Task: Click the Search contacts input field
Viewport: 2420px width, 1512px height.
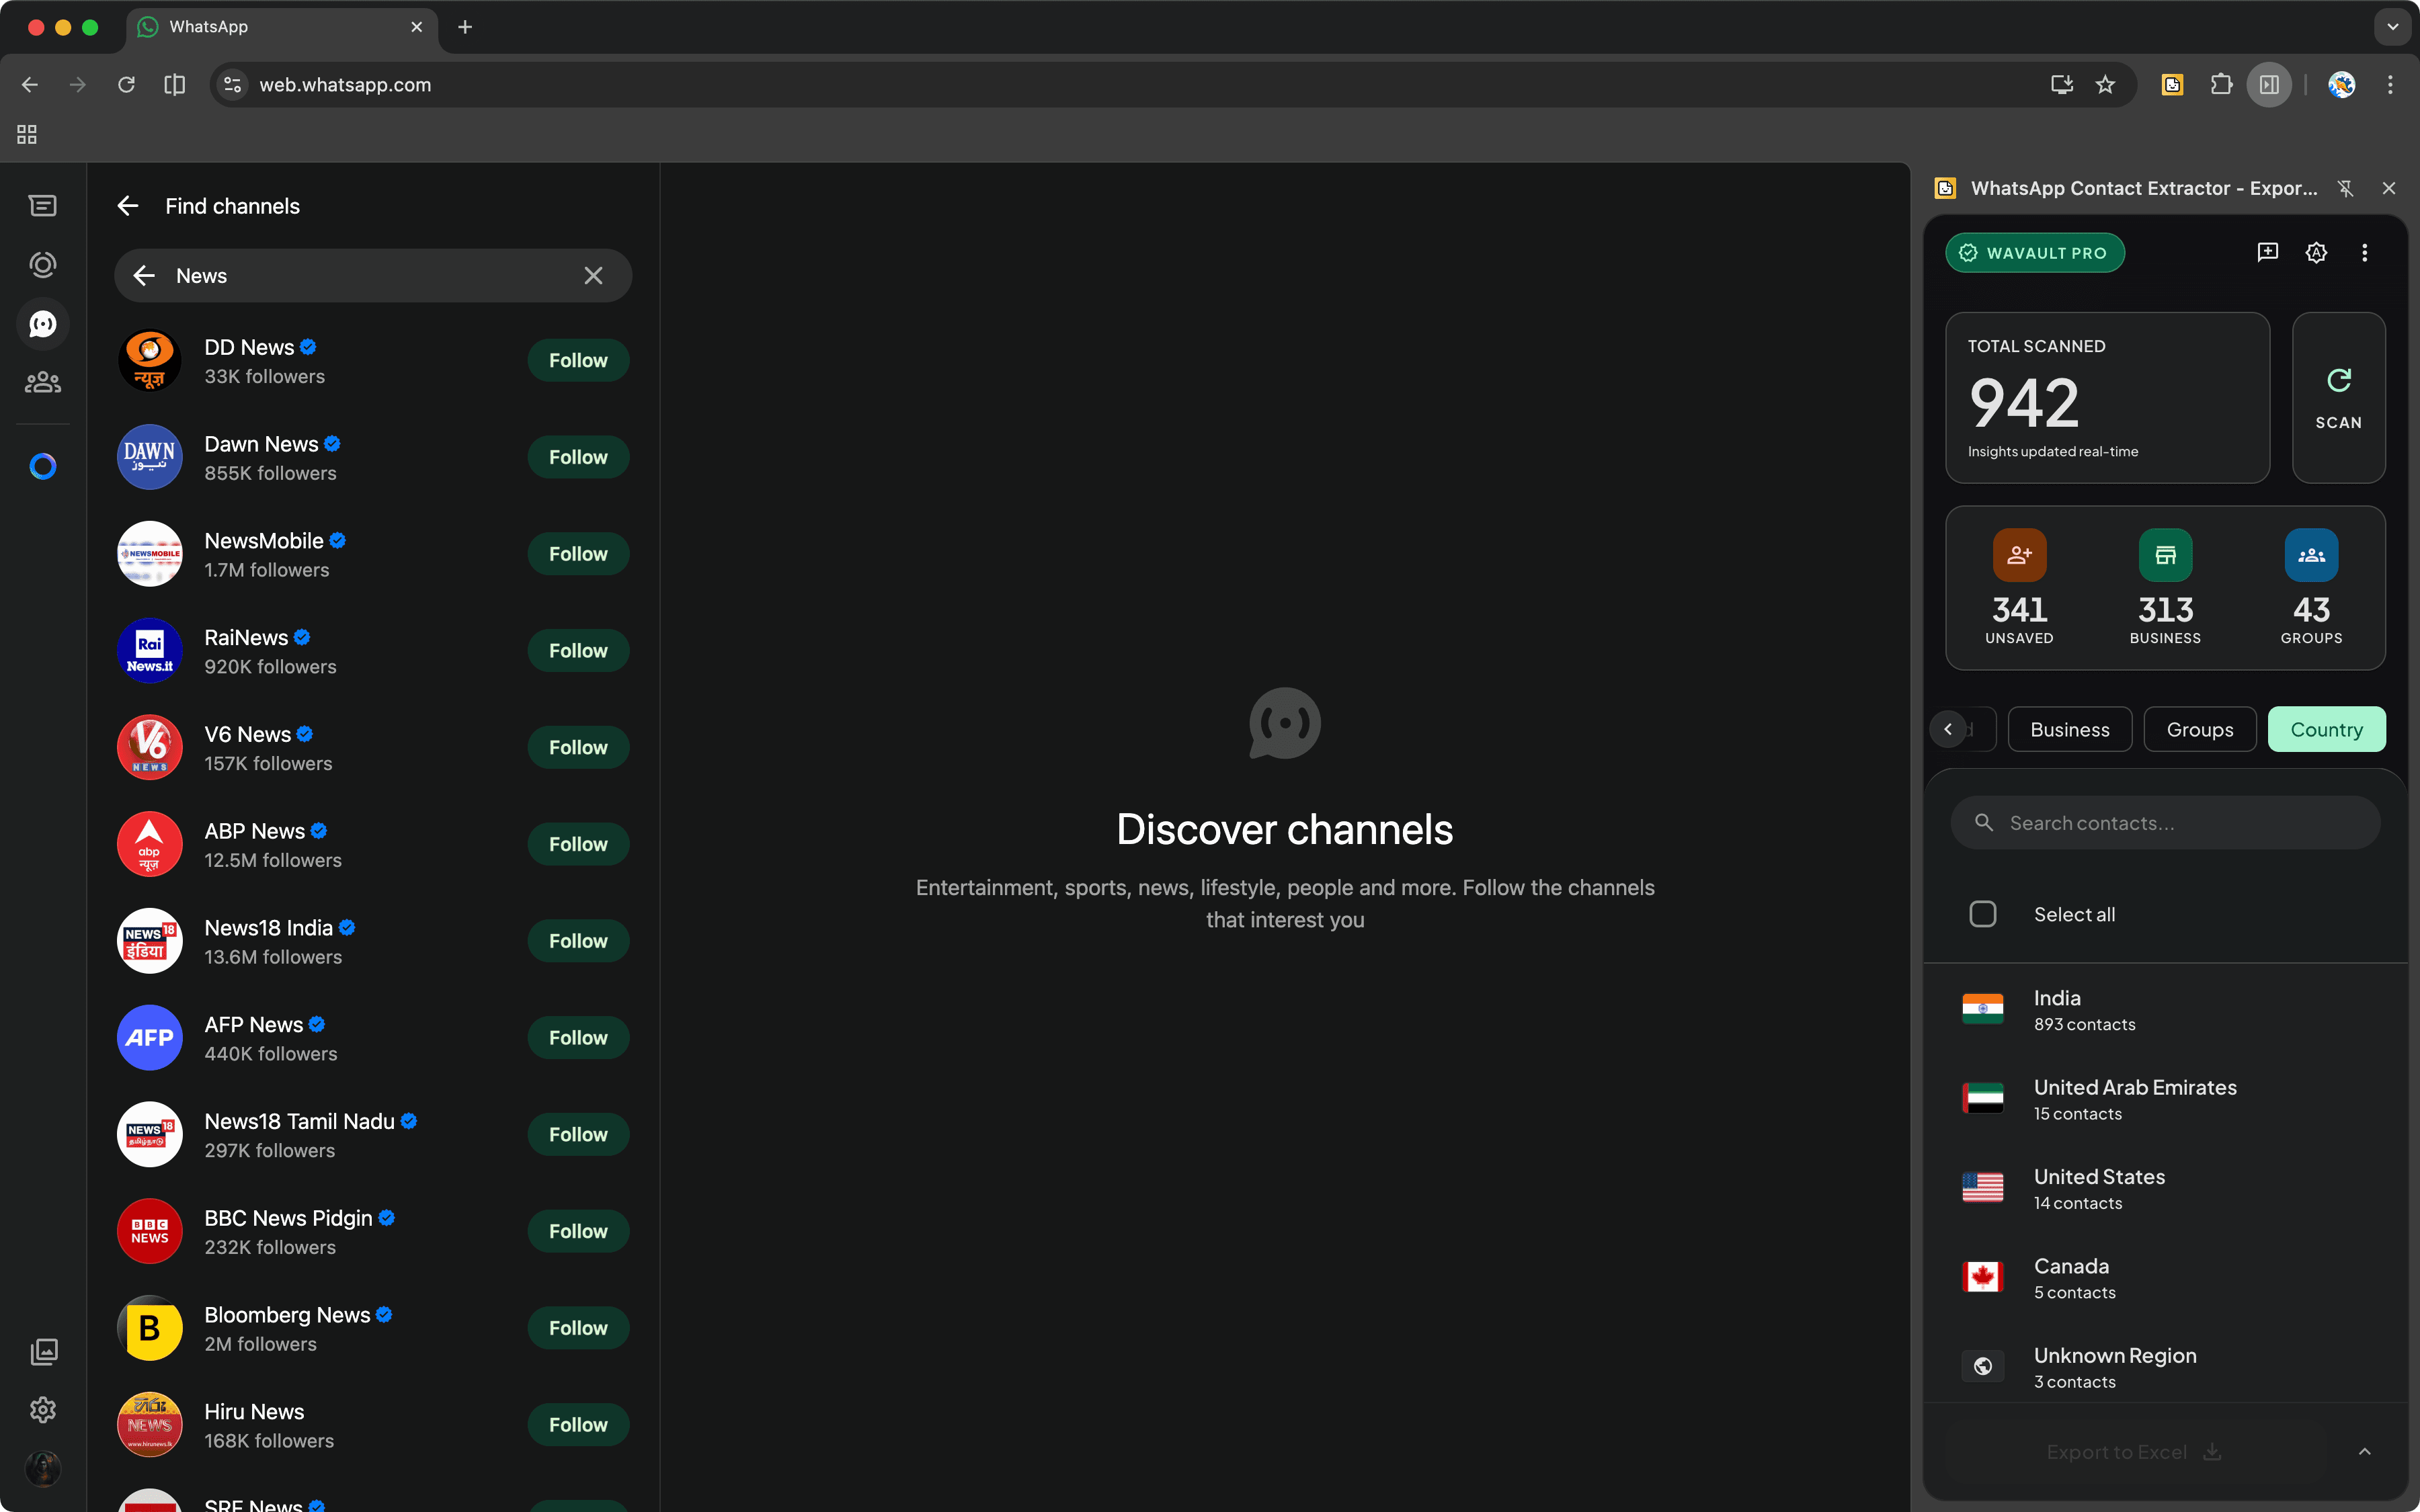Action: 2165,822
